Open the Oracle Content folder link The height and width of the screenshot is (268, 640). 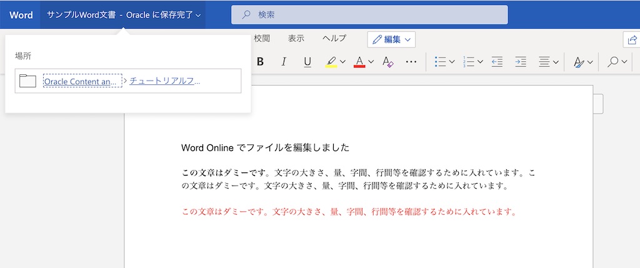pos(80,81)
